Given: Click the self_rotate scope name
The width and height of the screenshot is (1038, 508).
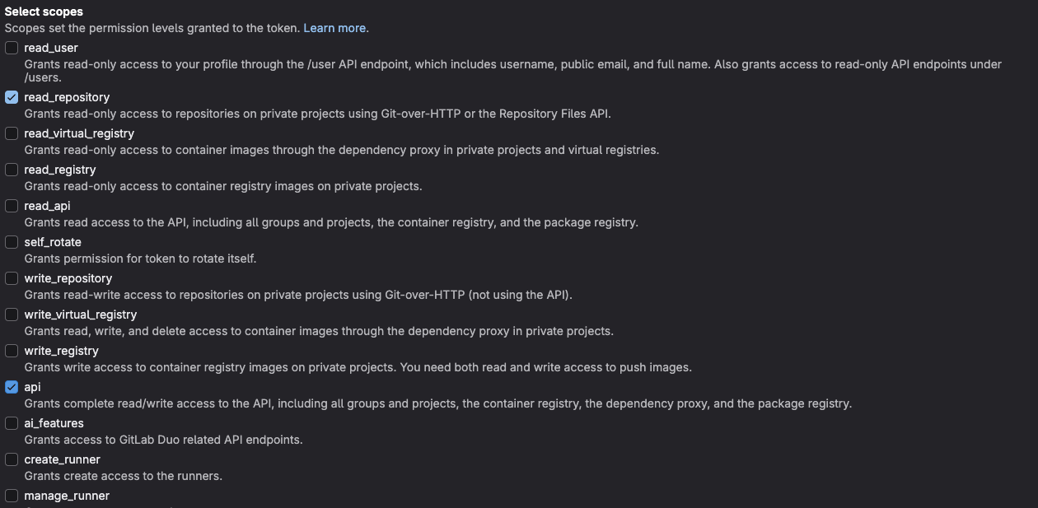Looking at the screenshot, I should 52,242.
